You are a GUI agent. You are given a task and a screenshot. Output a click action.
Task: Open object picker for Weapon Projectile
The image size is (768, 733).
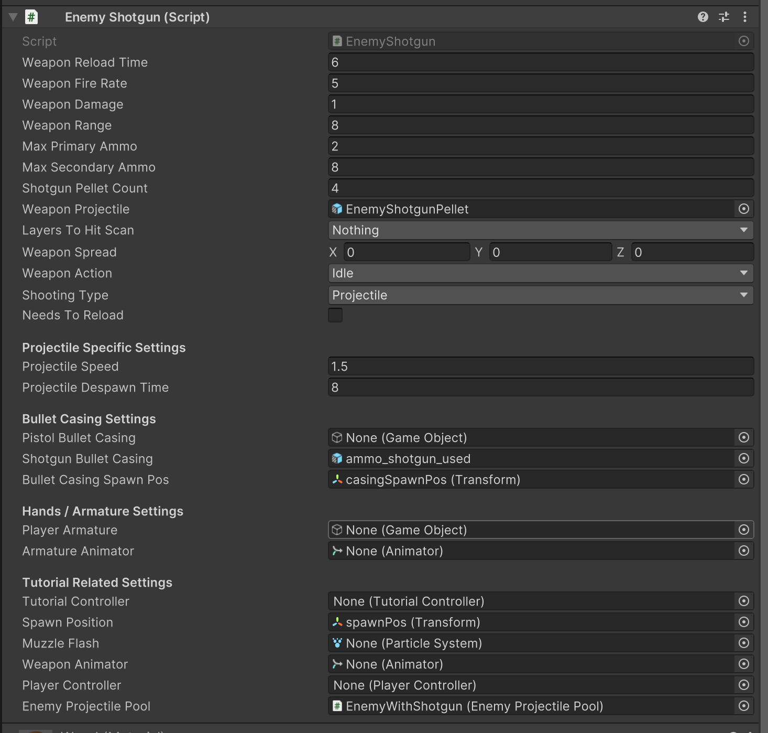pos(744,209)
